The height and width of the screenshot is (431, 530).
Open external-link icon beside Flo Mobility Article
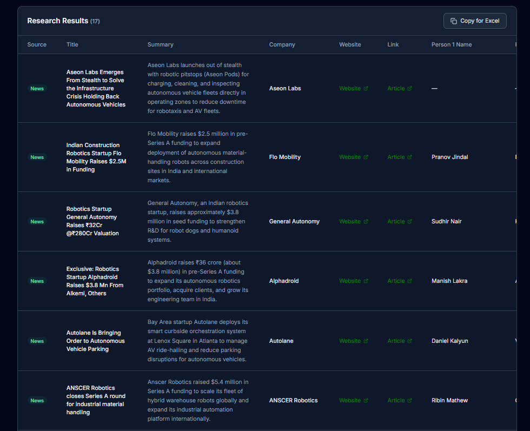click(409, 157)
